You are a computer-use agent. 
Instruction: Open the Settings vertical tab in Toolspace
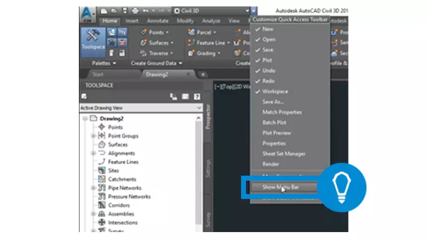tap(208, 168)
